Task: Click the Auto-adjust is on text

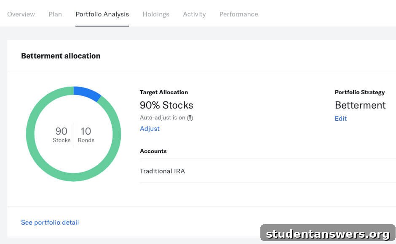Action: [x=163, y=118]
